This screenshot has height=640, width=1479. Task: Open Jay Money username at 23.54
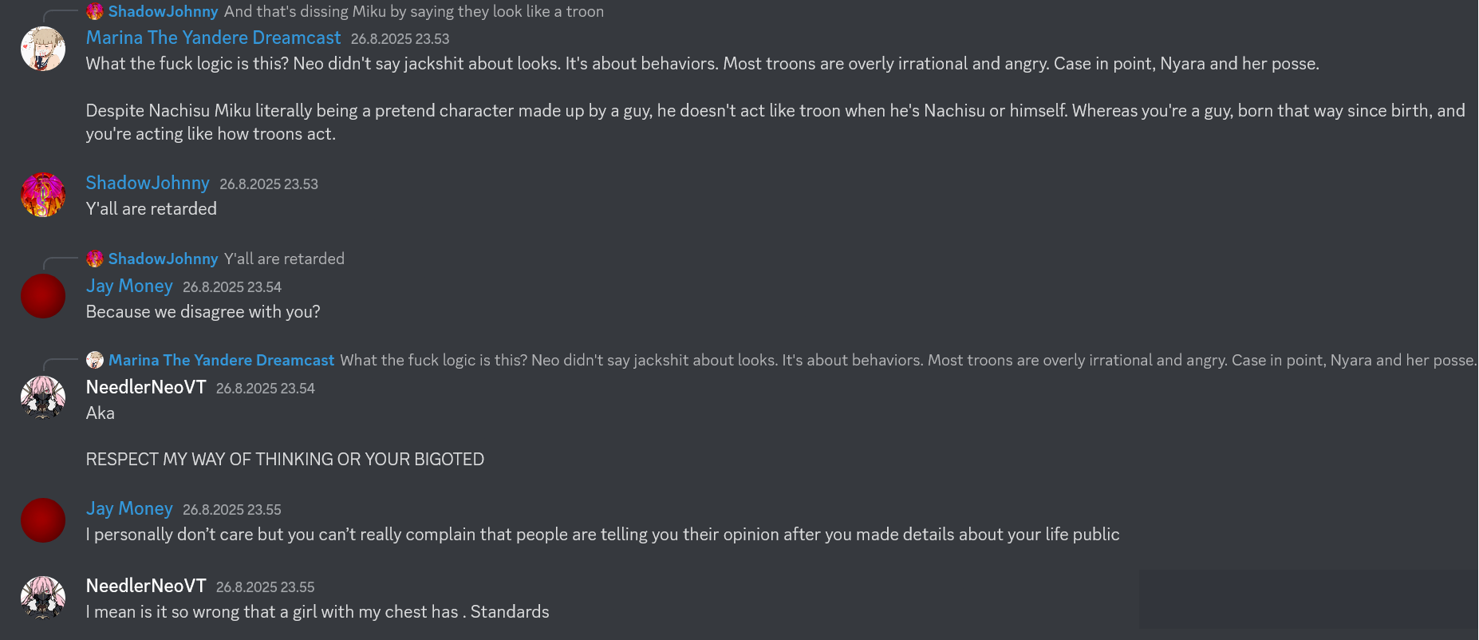pyautogui.click(x=129, y=286)
